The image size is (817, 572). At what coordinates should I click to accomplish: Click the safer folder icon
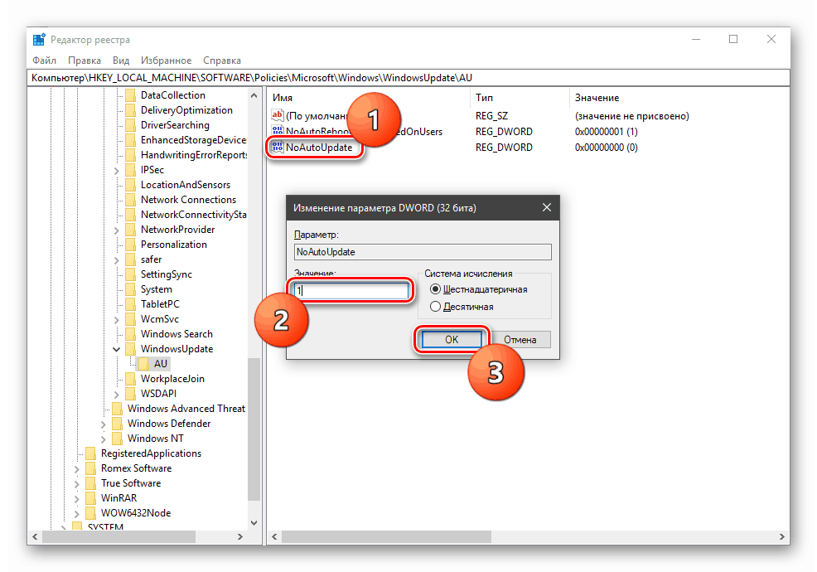tap(131, 259)
